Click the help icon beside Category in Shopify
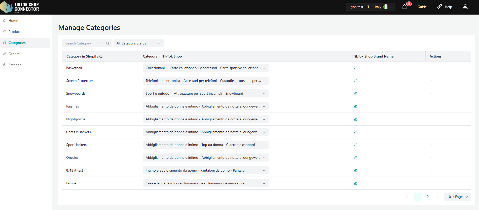The width and height of the screenshot is (479, 210). (x=101, y=56)
